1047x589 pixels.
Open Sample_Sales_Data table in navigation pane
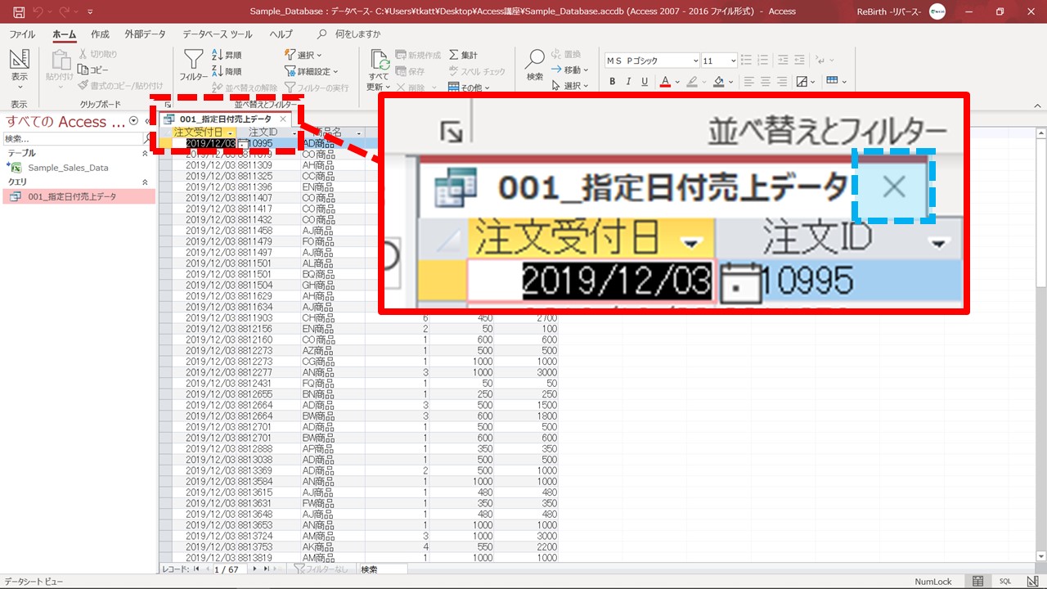68,168
